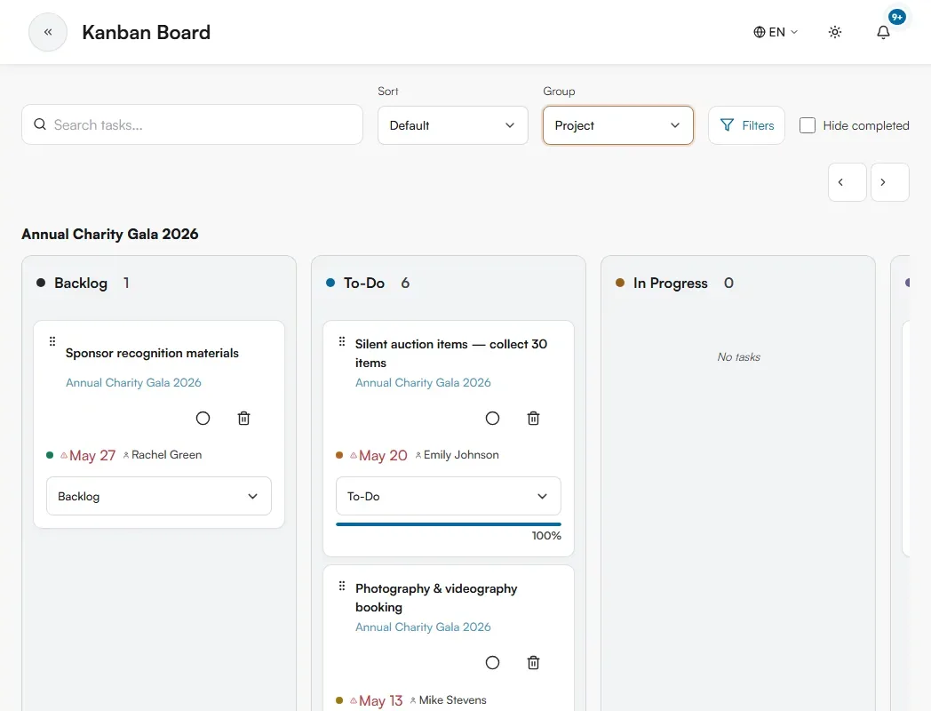Viewport: 931px width, 711px height.
Task: Click yellow priority dot on Photography card
Action: tap(339, 700)
